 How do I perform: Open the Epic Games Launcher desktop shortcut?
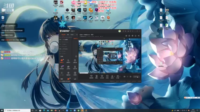pyautogui.click(x=85, y=11)
